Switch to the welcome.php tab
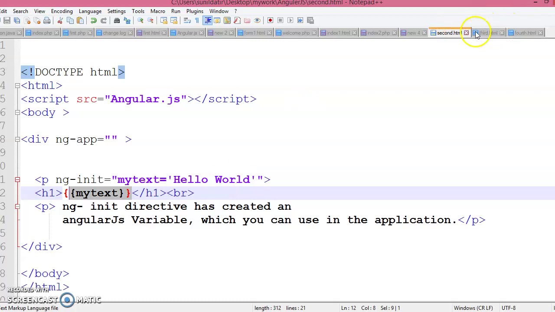This screenshot has height=312, width=555. tap(296, 33)
